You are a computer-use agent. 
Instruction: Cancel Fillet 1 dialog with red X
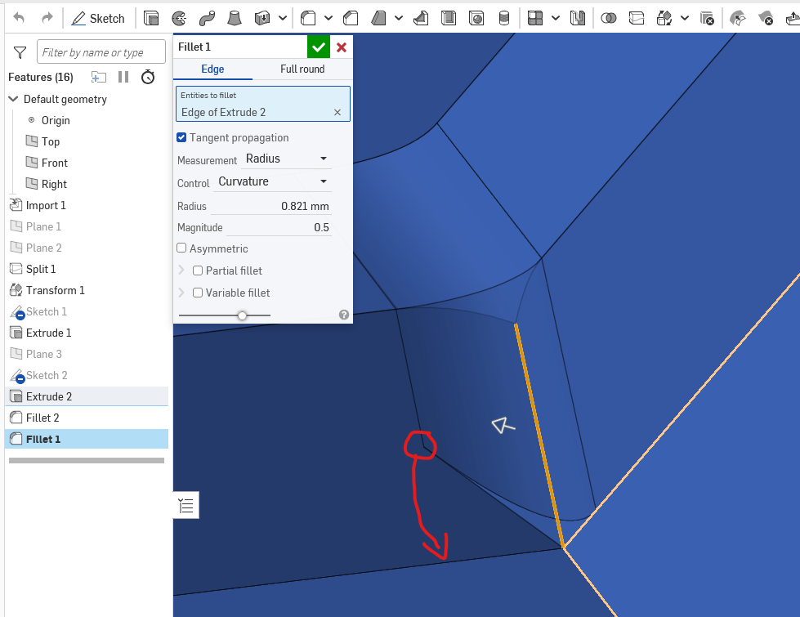pos(342,47)
